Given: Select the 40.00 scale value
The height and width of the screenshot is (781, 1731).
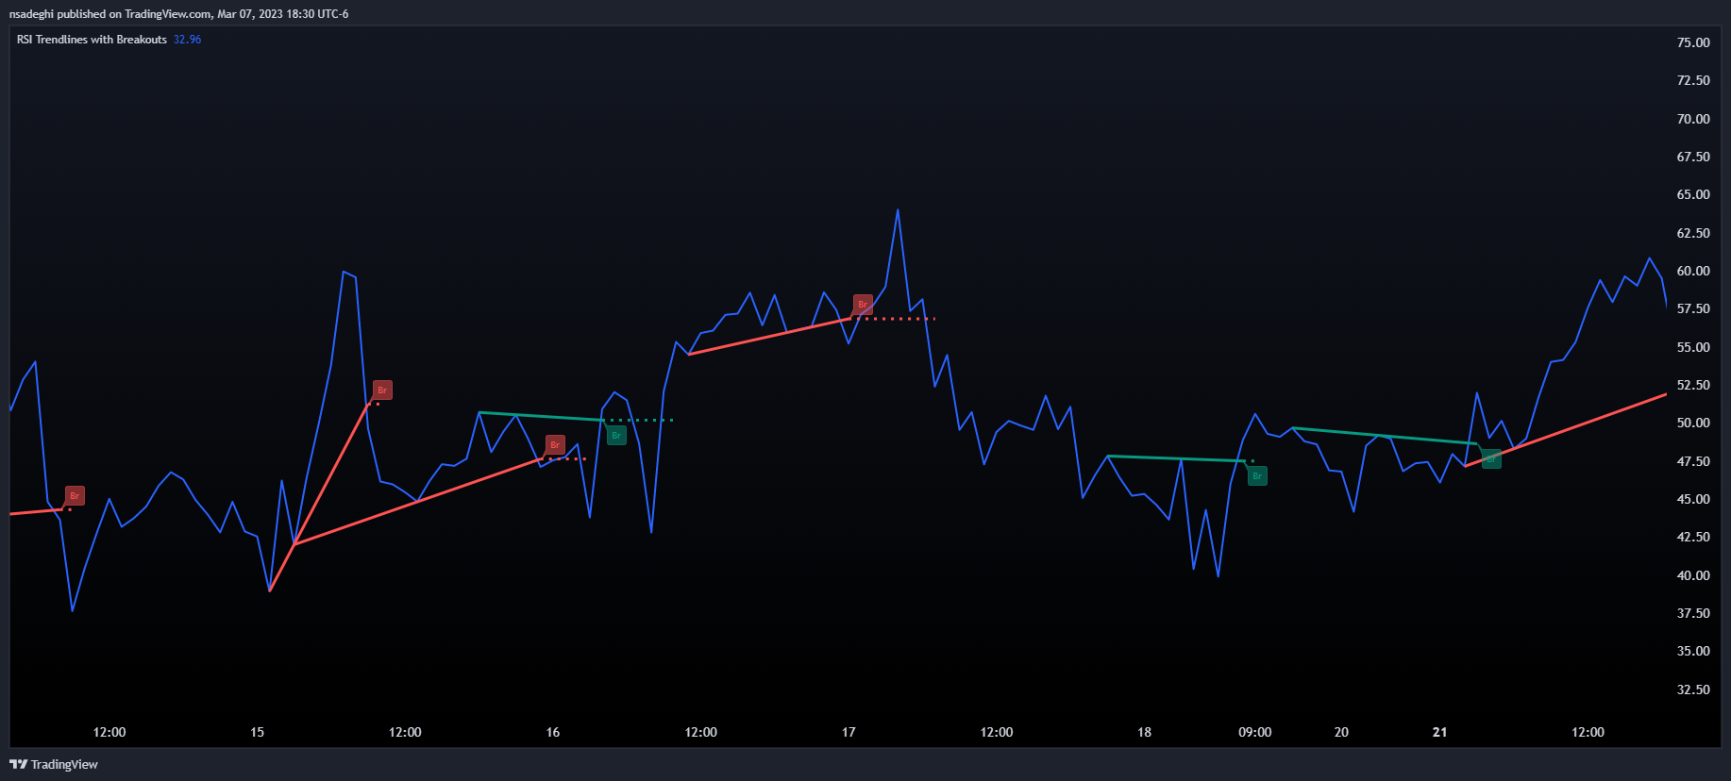Looking at the screenshot, I should [1693, 575].
